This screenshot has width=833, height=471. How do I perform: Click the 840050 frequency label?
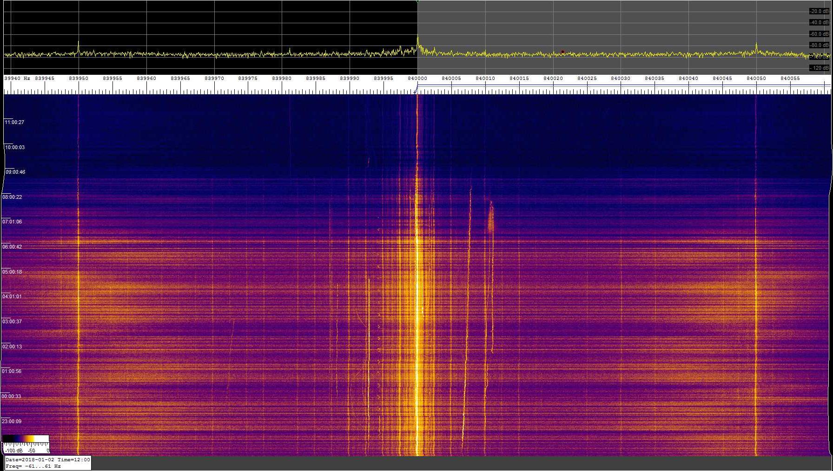[756, 78]
